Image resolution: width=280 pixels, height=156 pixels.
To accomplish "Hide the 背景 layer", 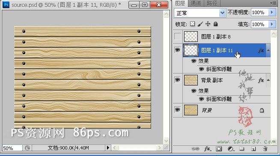I will (x=177, y=110).
